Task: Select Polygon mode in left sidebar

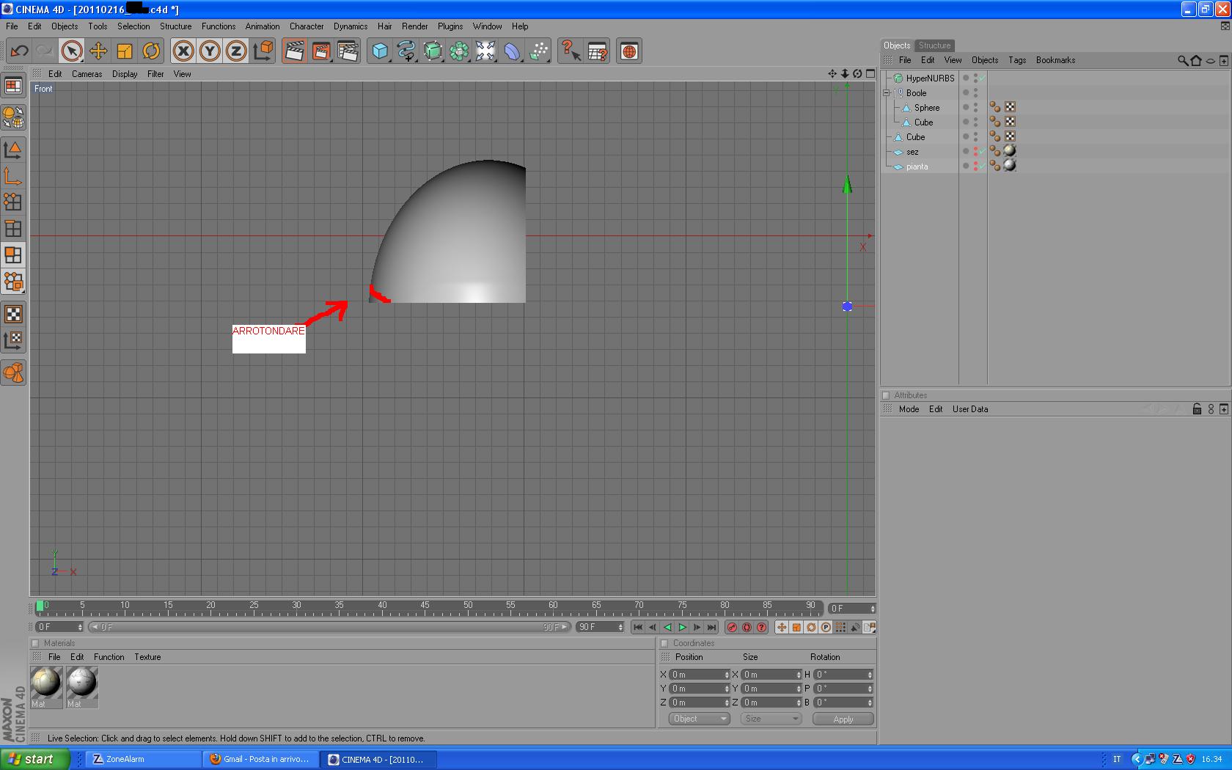Action: [13, 254]
